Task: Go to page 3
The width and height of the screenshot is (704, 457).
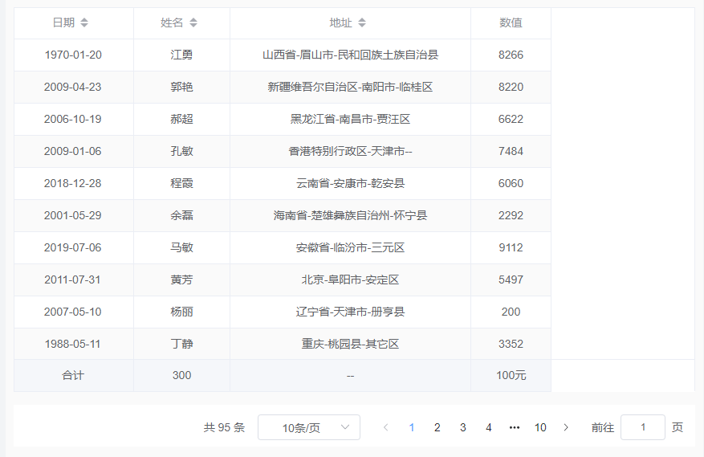Action: pyautogui.click(x=463, y=427)
